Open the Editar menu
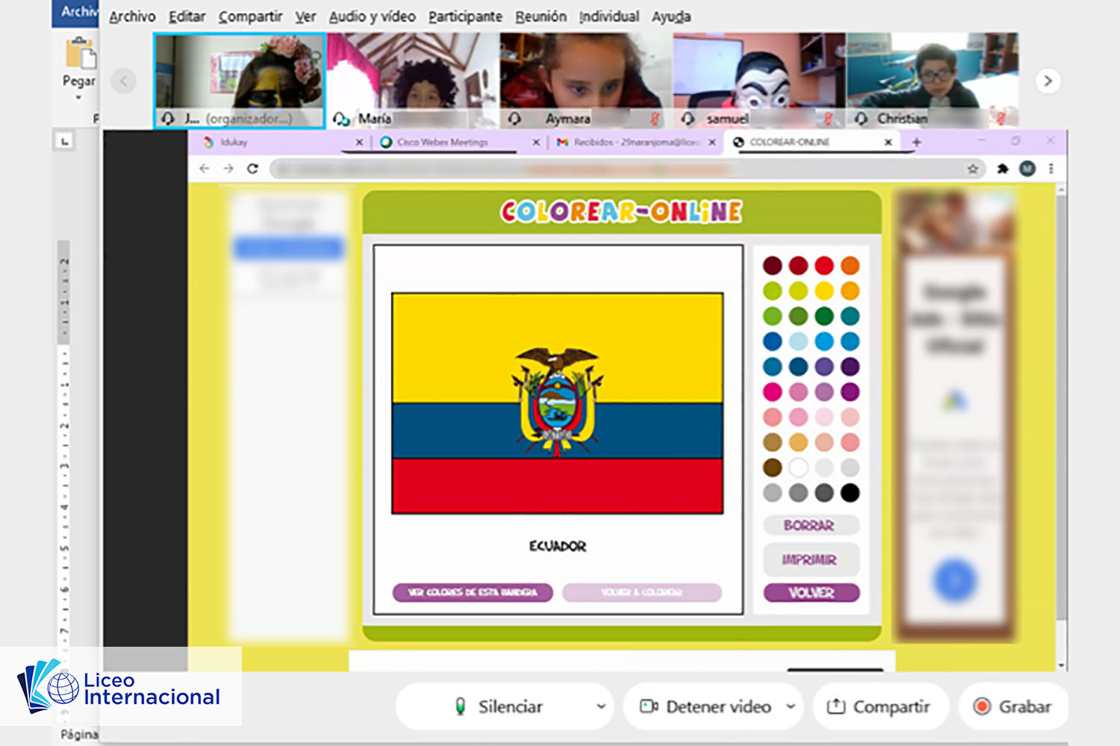This screenshot has width=1120, height=746. pos(187,16)
